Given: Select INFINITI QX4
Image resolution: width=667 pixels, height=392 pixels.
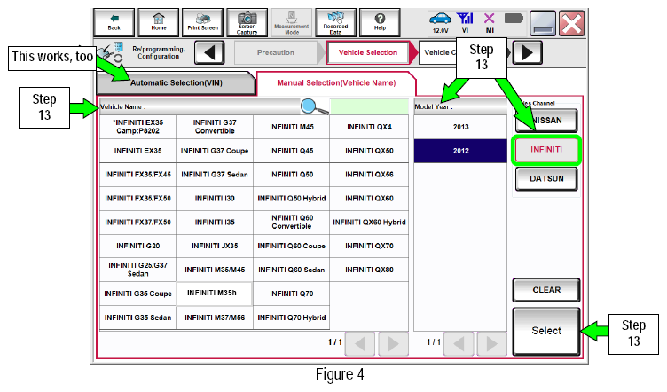Looking at the screenshot, I should click(x=369, y=127).
